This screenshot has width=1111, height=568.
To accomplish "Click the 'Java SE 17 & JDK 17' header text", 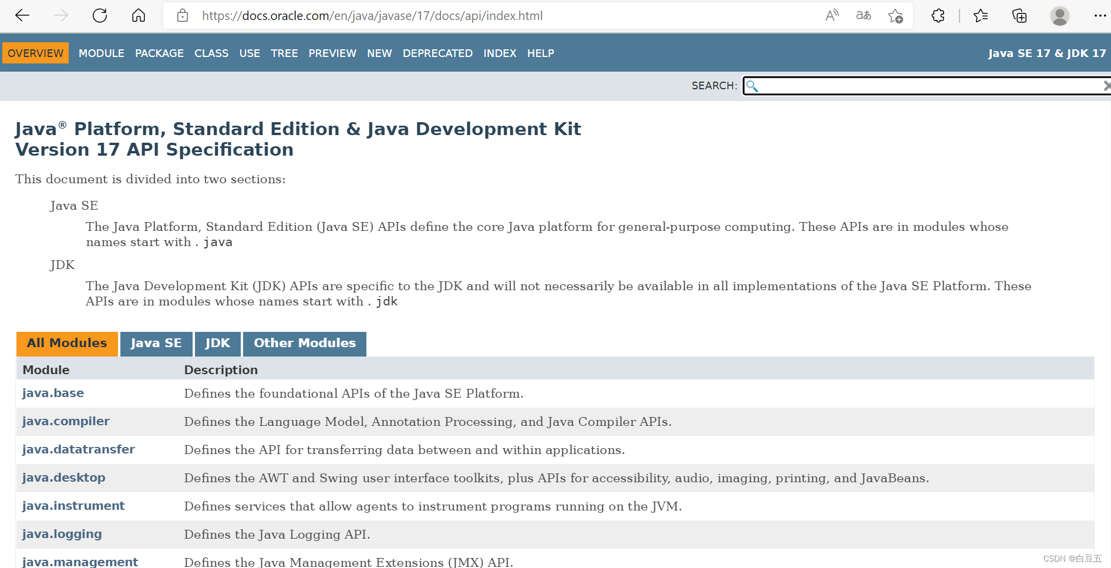I will pos(1047,53).
